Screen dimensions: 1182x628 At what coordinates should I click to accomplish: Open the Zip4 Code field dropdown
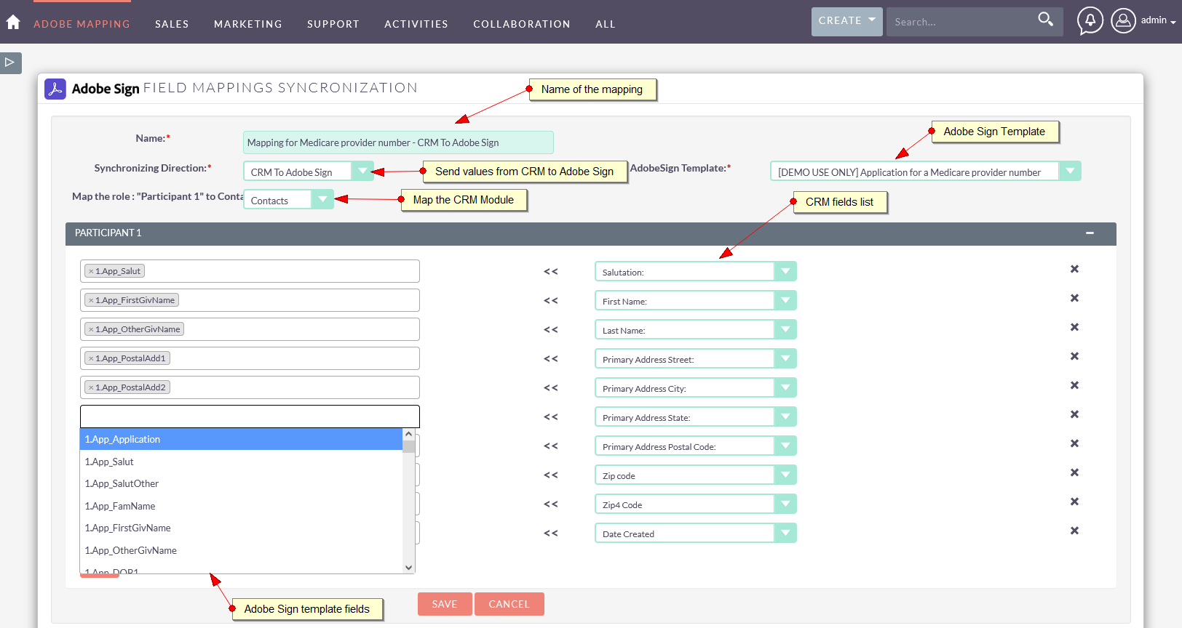695,504
